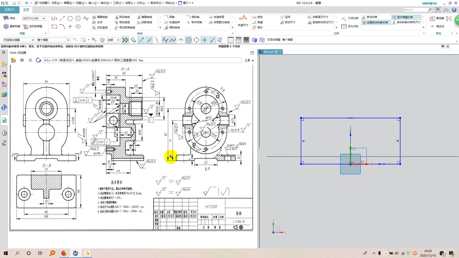Expand the 其他 group options arrow
This screenshot has height=258, width=459.
[x=452, y=33]
